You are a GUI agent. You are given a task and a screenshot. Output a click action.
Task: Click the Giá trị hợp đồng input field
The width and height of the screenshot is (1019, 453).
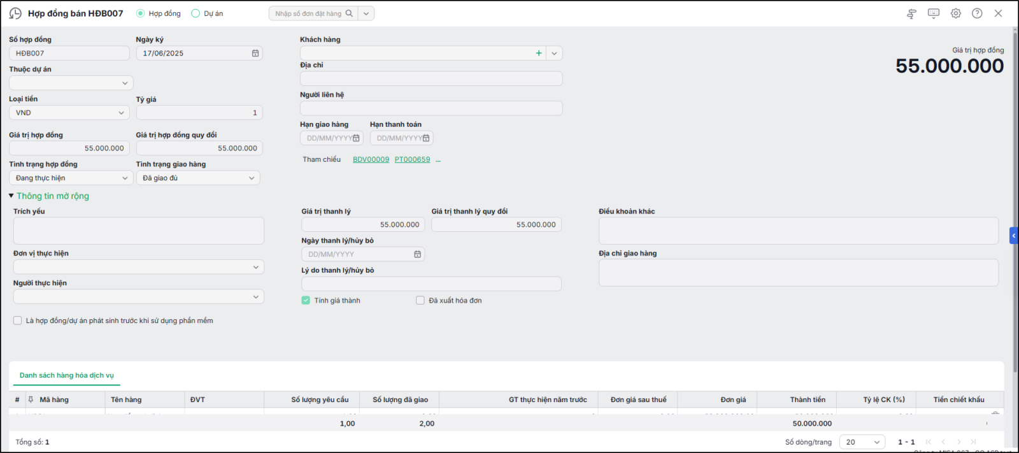coord(69,148)
